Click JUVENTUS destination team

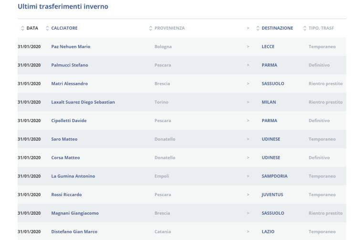[x=272, y=195]
